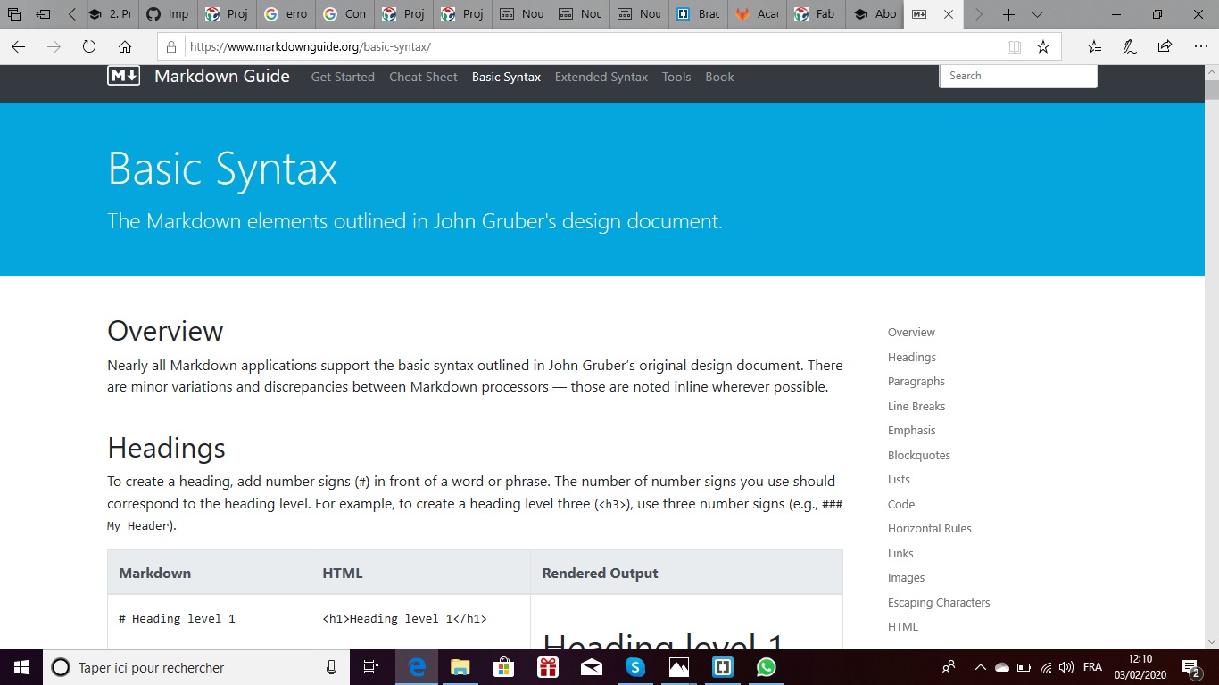Open the Cheat Sheet nav link
The width and height of the screenshot is (1219, 685).
[x=423, y=78]
